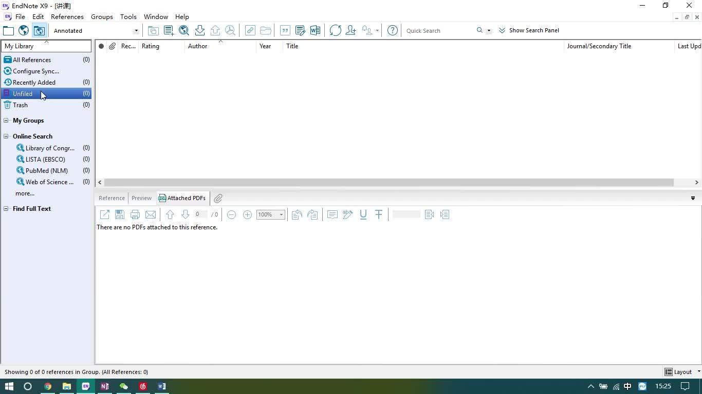The height and width of the screenshot is (394, 702).
Task: Click the more... link under Online Search
Action: (x=25, y=193)
